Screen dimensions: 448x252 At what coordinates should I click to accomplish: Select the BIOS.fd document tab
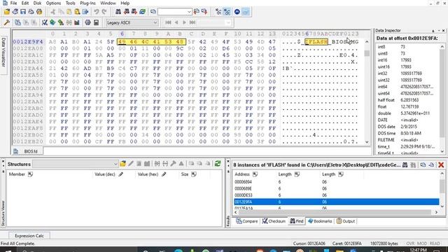[27, 151]
